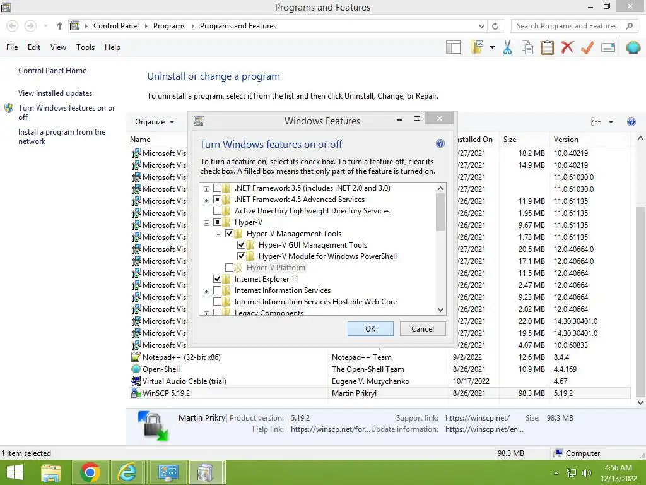Go Back with the navigation arrow
Image resolution: width=646 pixels, height=485 pixels.
tap(13, 26)
